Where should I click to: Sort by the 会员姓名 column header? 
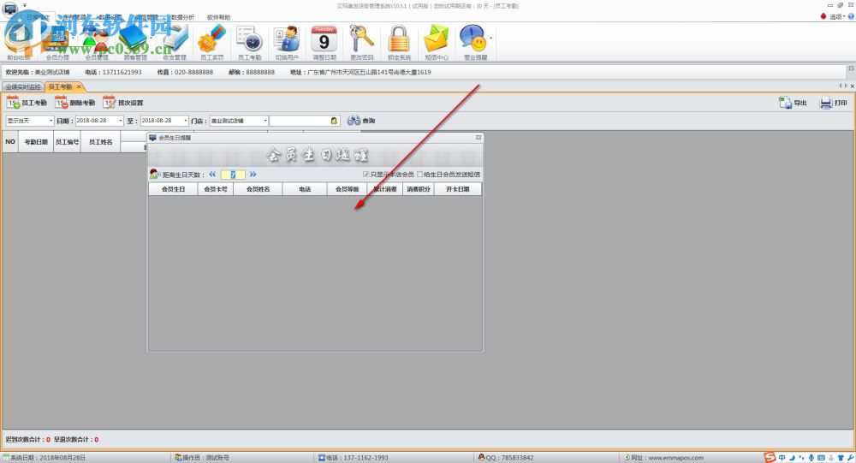click(x=258, y=189)
